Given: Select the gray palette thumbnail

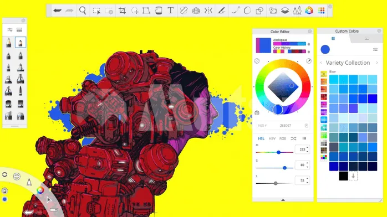Looking at the screenshot, I should pyautogui.click(x=324, y=143).
